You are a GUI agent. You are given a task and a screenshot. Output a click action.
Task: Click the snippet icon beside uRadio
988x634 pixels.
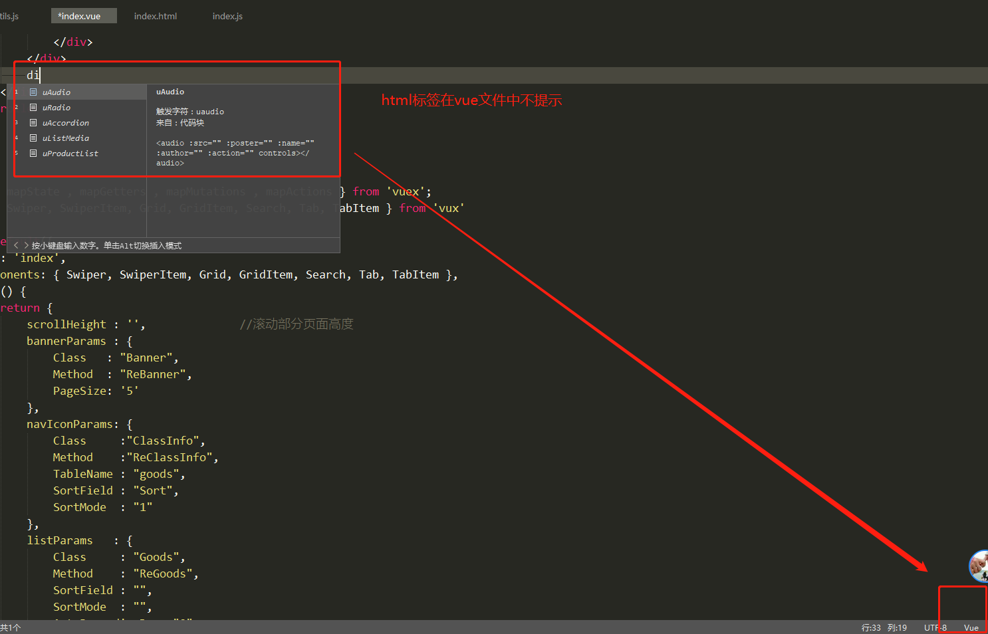click(33, 108)
